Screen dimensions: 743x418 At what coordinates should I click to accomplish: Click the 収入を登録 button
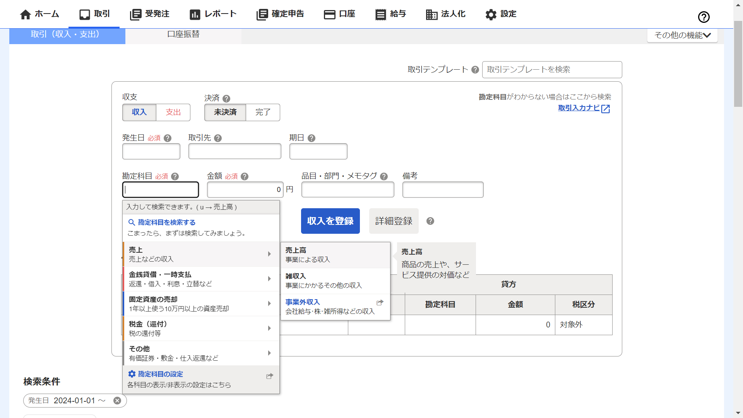330,221
